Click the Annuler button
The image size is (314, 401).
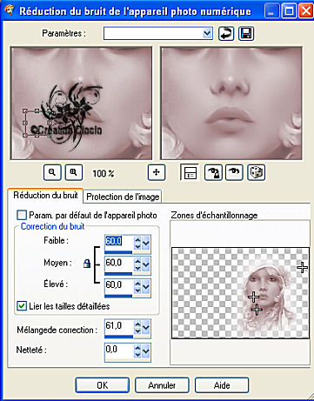tap(162, 385)
